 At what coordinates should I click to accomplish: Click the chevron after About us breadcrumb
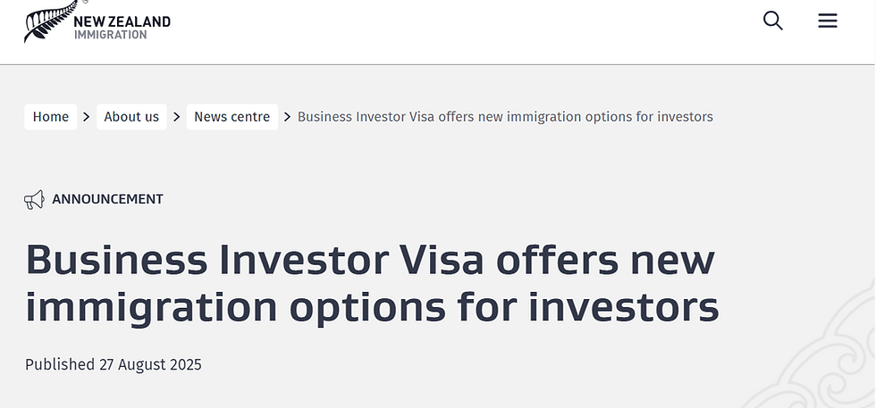[x=177, y=117]
